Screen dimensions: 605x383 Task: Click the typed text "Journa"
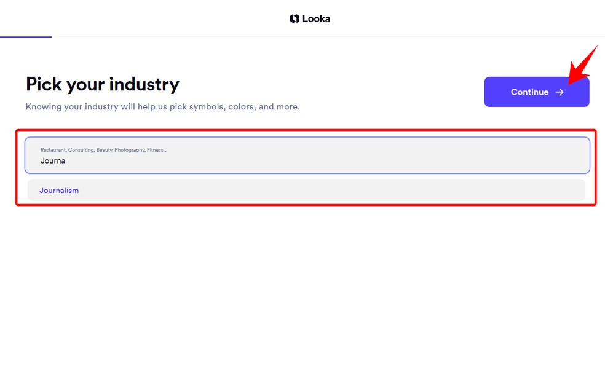(53, 161)
